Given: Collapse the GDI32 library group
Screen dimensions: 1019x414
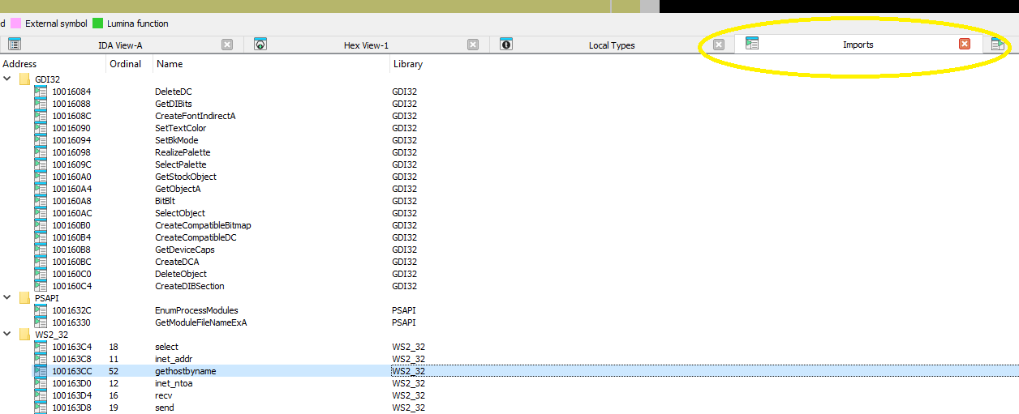Looking at the screenshot, I should coord(8,79).
